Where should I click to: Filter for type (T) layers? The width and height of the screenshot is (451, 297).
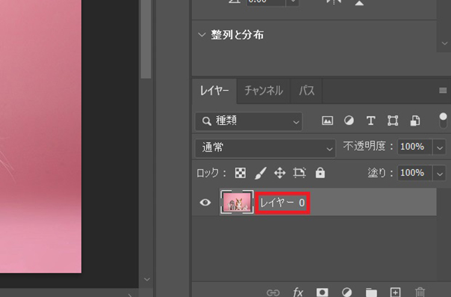(x=371, y=121)
